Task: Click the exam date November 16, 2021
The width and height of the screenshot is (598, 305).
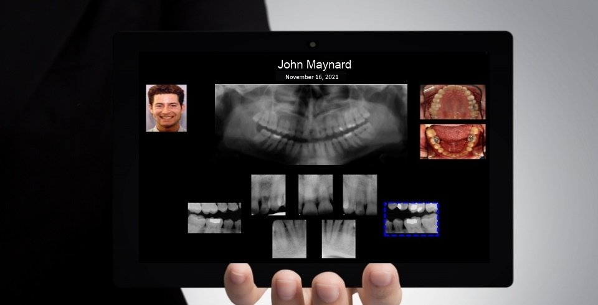Action: [311, 77]
